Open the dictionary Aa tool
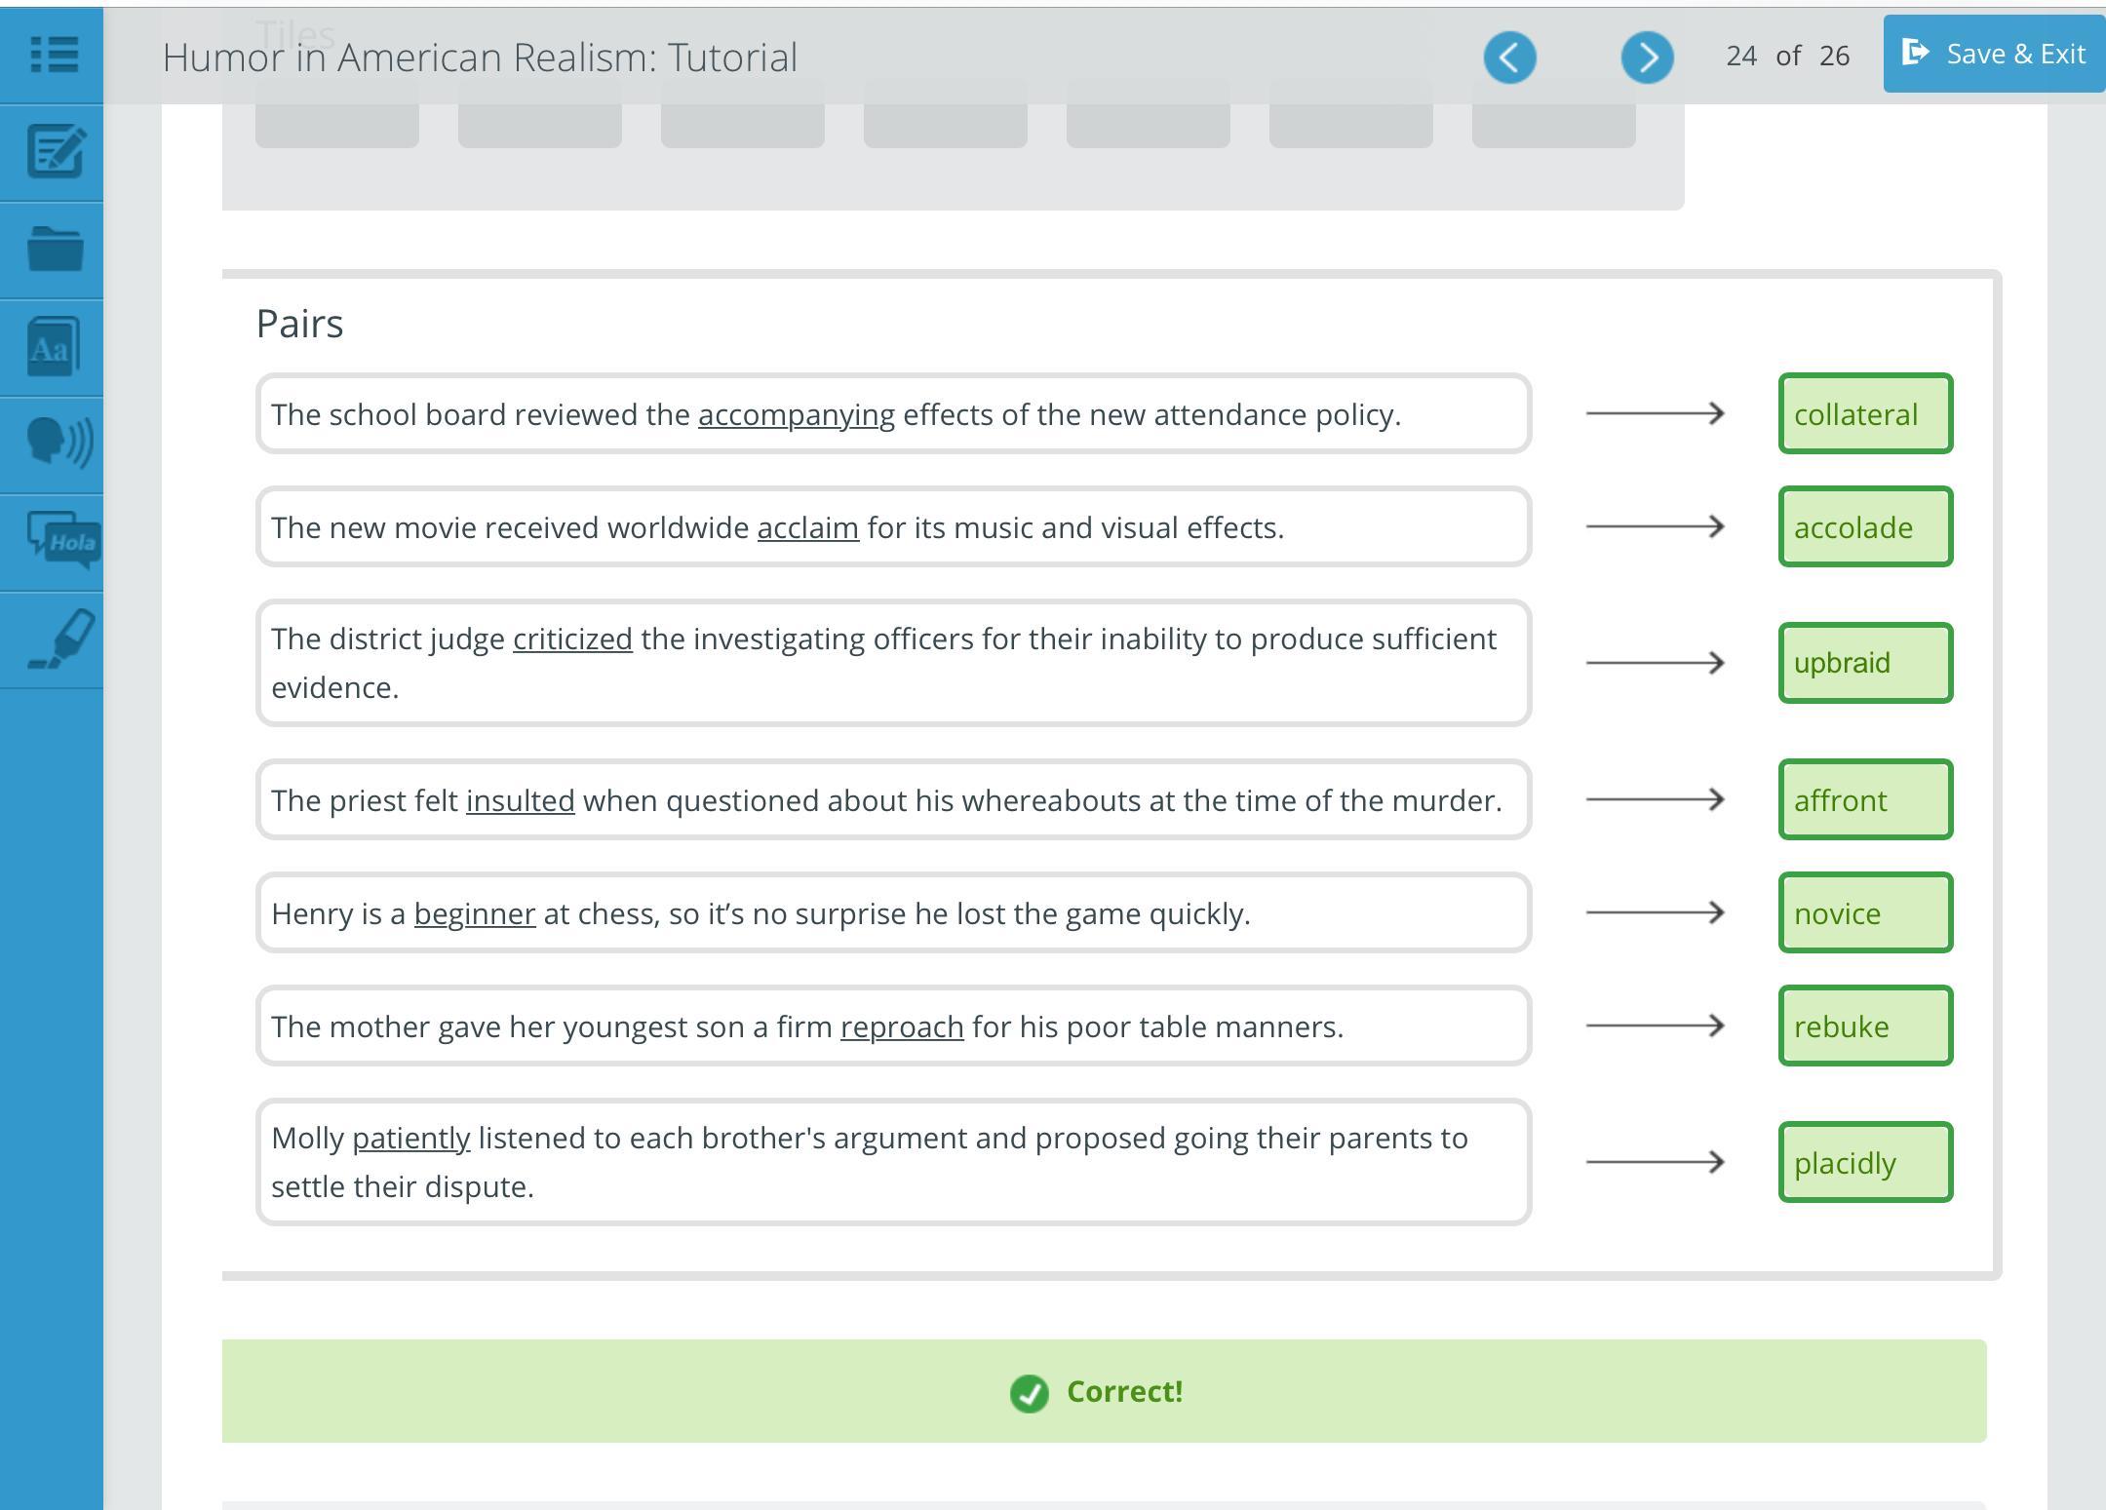The width and height of the screenshot is (2106, 1510). point(54,347)
